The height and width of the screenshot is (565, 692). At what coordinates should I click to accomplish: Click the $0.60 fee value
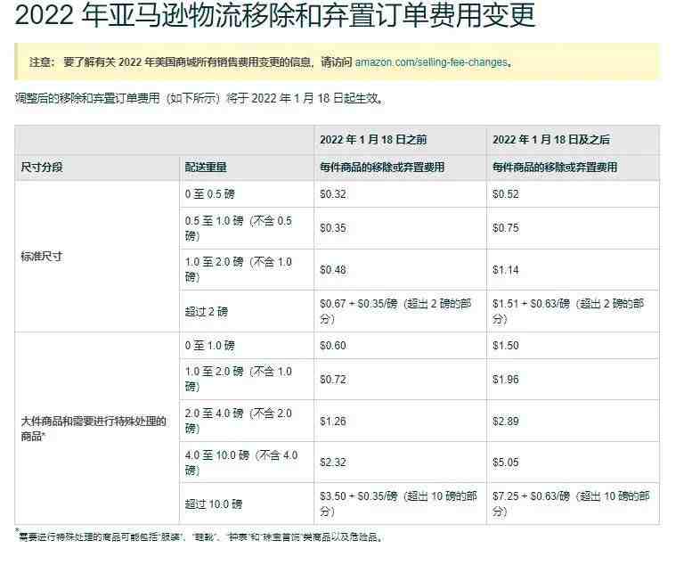333,346
